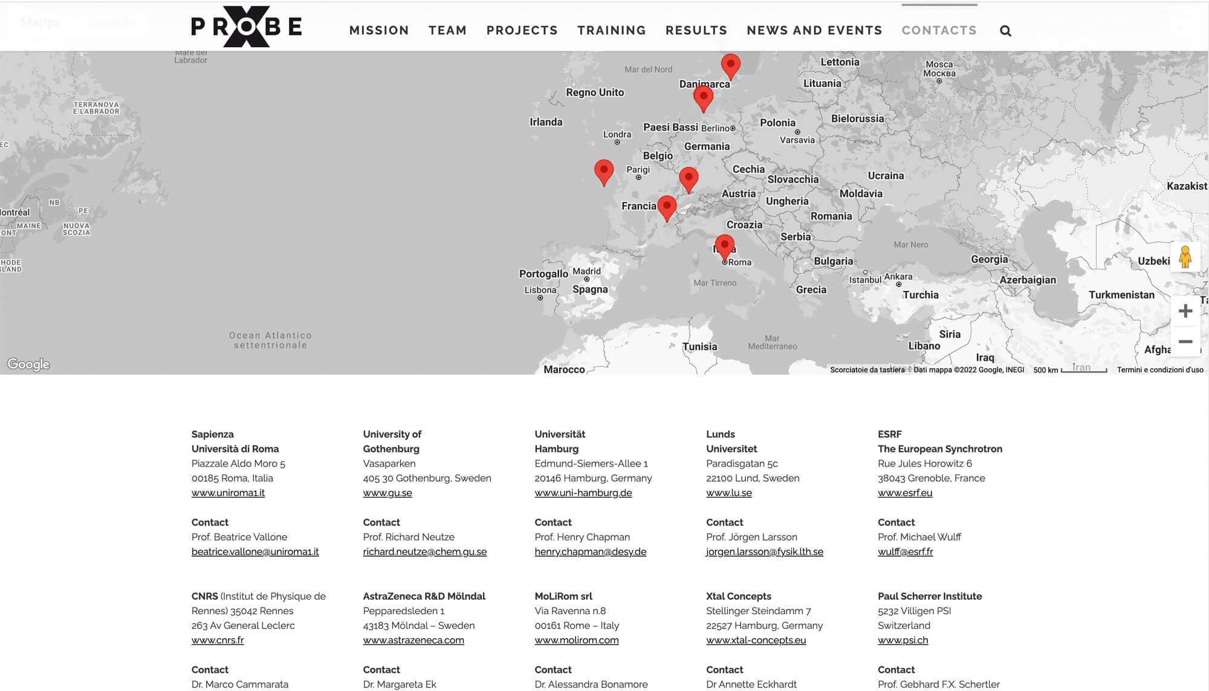Select the CONTACTS menu item
This screenshot has width=1209, height=691.
click(x=939, y=30)
